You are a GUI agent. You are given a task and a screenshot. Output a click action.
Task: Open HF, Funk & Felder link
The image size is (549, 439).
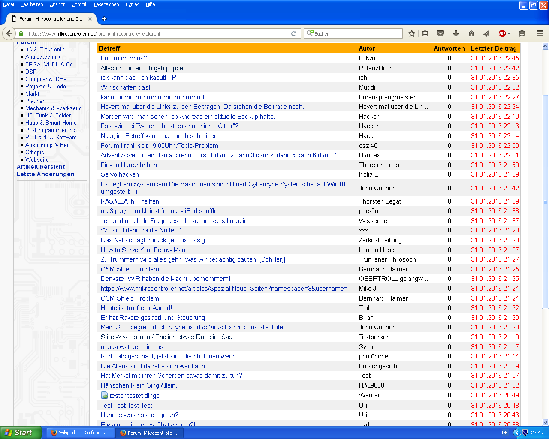48,115
